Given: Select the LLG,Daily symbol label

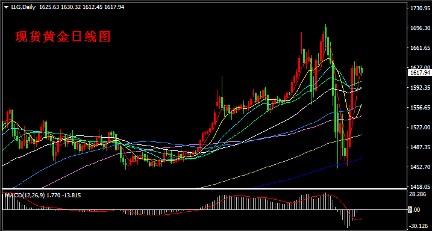Looking at the screenshot, I should [23, 7].
